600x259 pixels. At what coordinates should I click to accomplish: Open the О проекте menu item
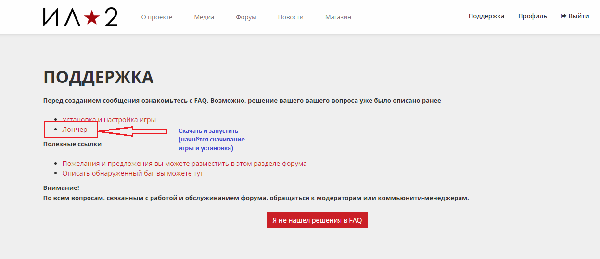pos(157,17)
